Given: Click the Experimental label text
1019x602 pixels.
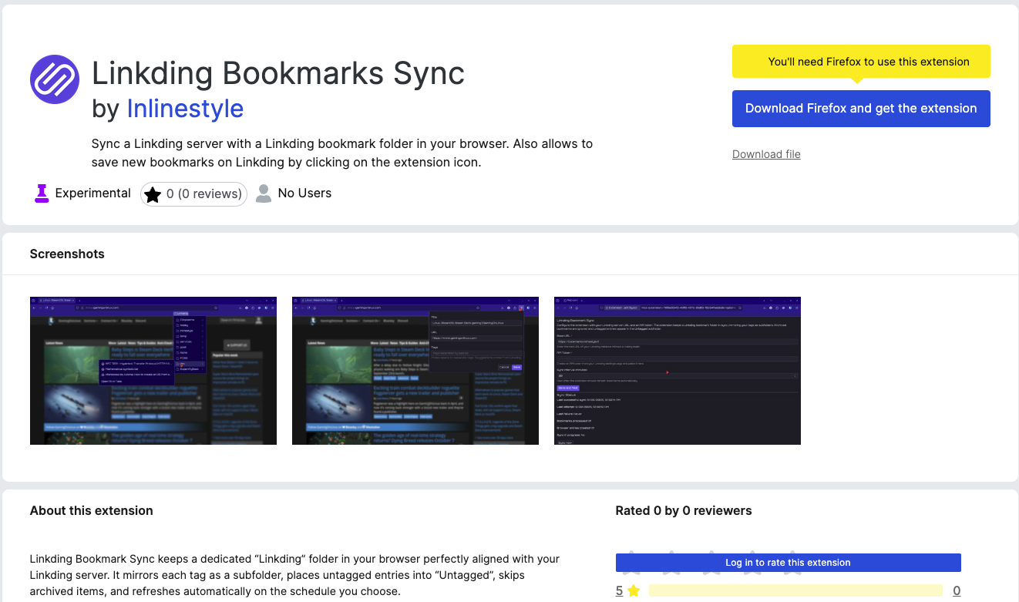Looking at the screenshot, I should pyautogui.click(x=92, y=193).
